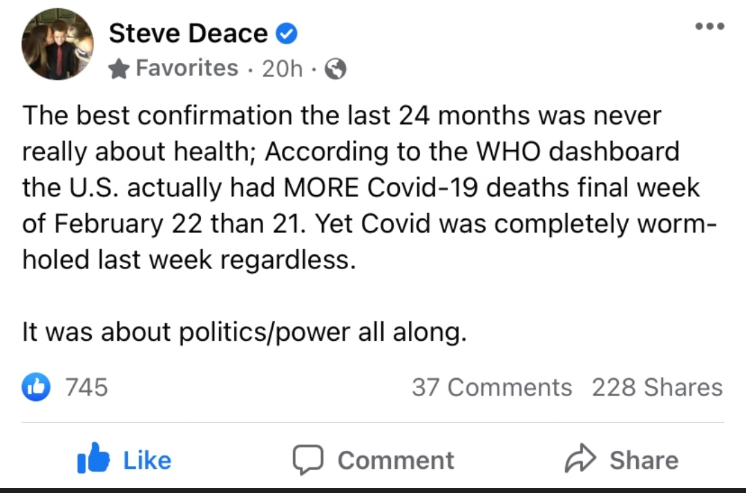
Task: Click the line "It was about politics/power all along"
Action: pos(245,333)
